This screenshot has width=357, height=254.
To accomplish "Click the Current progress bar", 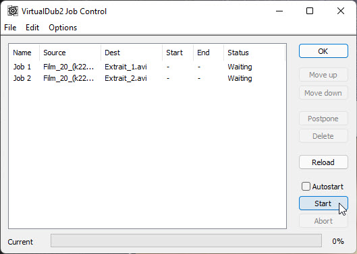I will tap(186, 241).
